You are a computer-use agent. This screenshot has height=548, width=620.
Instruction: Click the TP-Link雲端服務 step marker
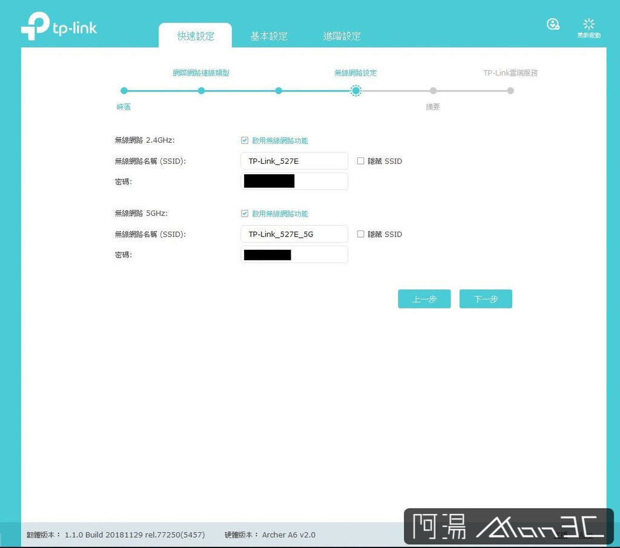pyautogui.click(x=510, y=91)
